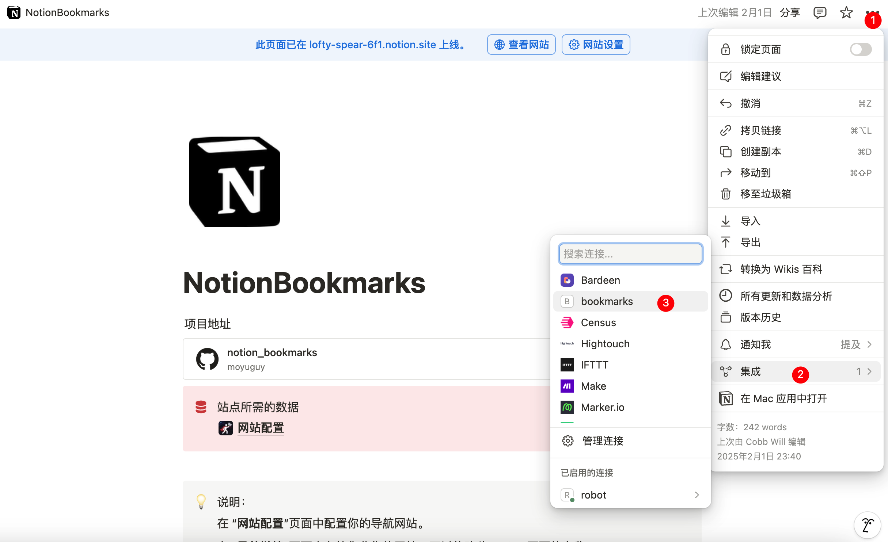The height and width of the screenshot is (542, 888).
Task: Toggle the lock page switch
Action: (x=861, y=49)
